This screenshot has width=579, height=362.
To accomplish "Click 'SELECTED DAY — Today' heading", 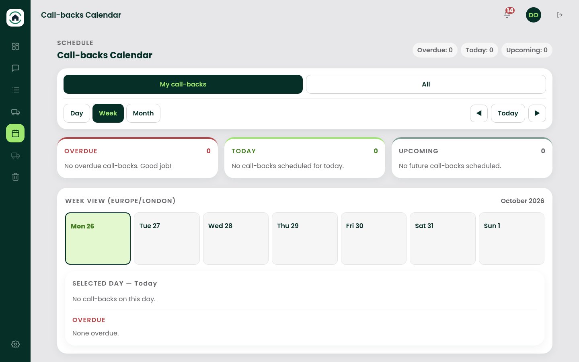I will tap(115, 284).
